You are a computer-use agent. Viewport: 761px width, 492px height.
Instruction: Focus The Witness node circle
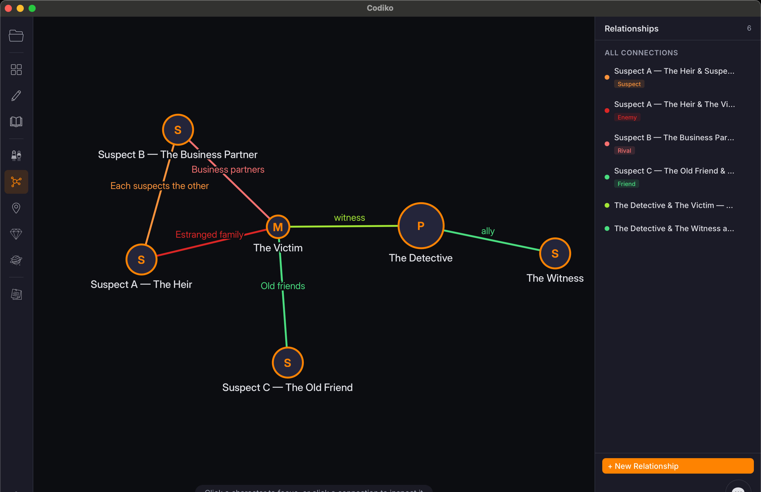(x=555, y=253)
